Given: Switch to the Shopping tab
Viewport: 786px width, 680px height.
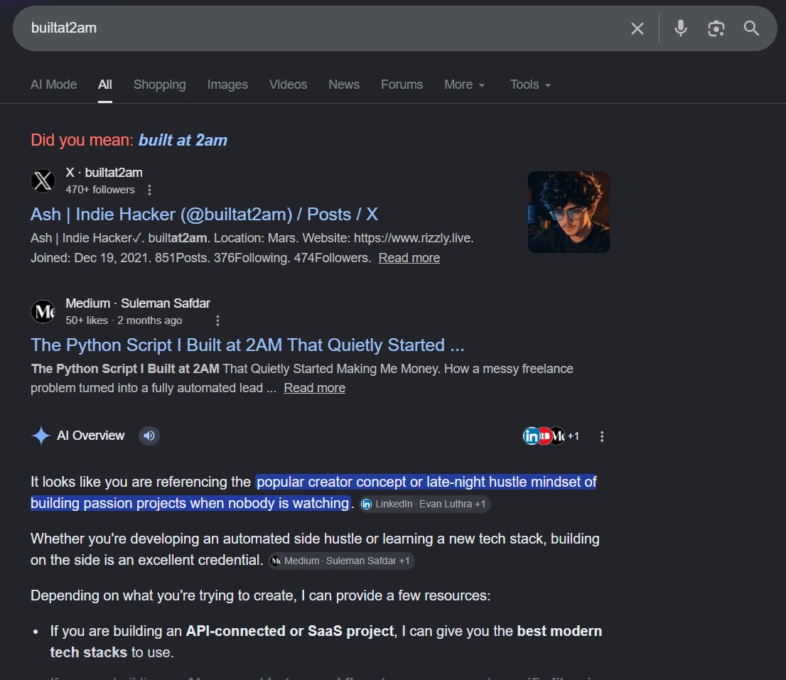Looking at the screenshot, I should [159, 85].
